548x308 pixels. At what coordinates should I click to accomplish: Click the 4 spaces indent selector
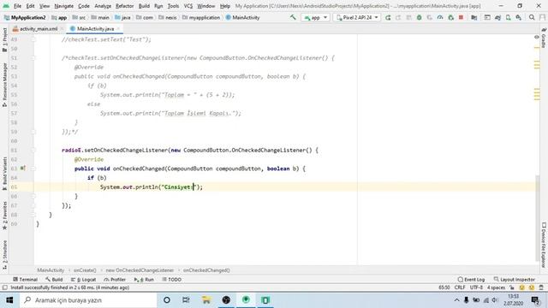[x=496, y=287]
